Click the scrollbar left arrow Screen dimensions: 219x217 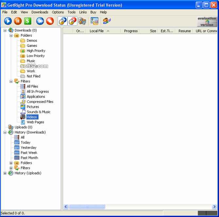click(x=66, y=207)
